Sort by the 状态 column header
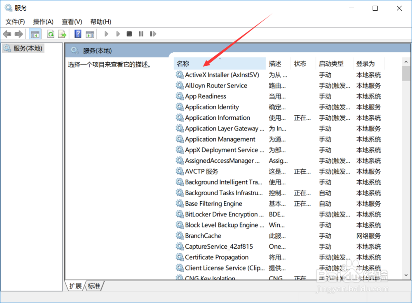This screenshot has width=412, height=303. tap(303, 63)
